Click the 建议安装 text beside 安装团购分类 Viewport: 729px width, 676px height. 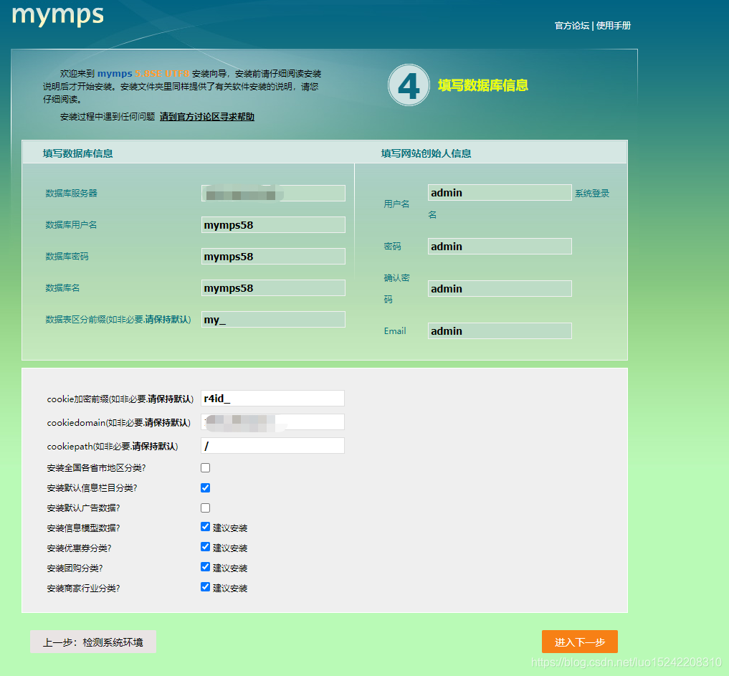pos(230,568)
